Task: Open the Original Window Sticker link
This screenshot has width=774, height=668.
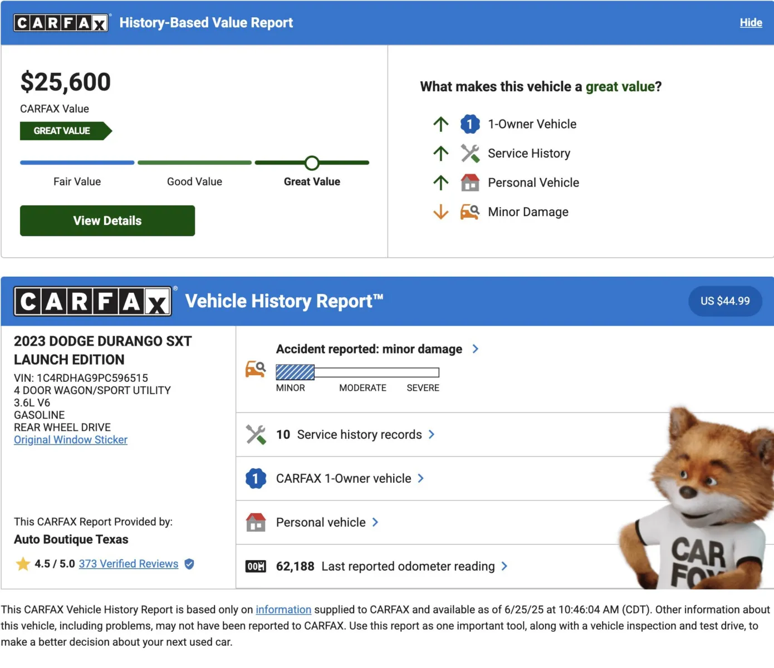Action: 71,440
